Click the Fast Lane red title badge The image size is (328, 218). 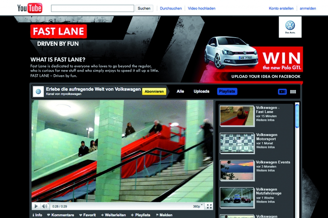tap(59, 31)
